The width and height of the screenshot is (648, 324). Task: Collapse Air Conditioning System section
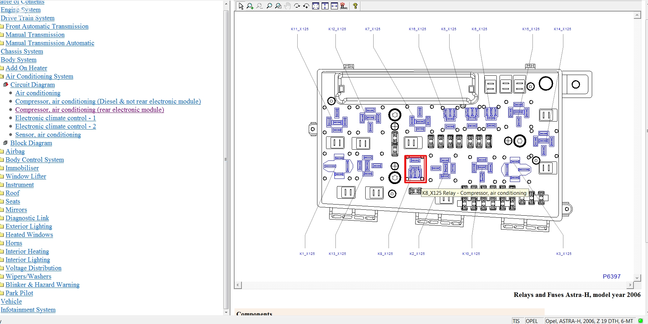(x=39, y=76)
